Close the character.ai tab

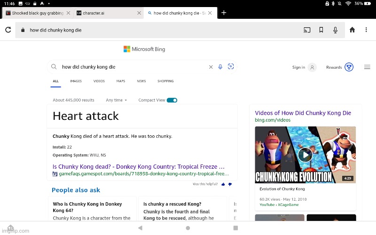pos(139,13)
